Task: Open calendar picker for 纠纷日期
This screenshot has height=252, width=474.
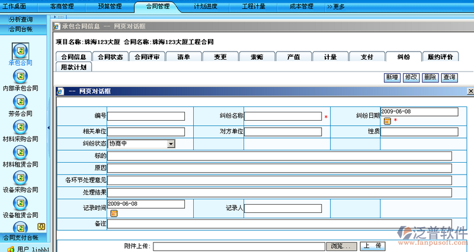Action: coord(387,121)
